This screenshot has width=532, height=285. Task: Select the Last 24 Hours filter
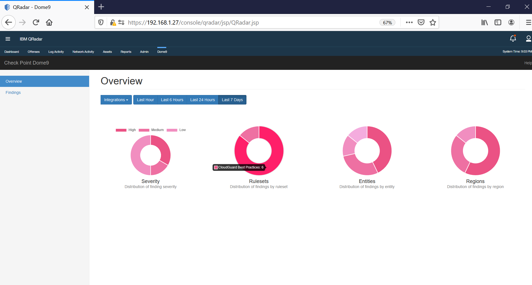tap(202, 100)
